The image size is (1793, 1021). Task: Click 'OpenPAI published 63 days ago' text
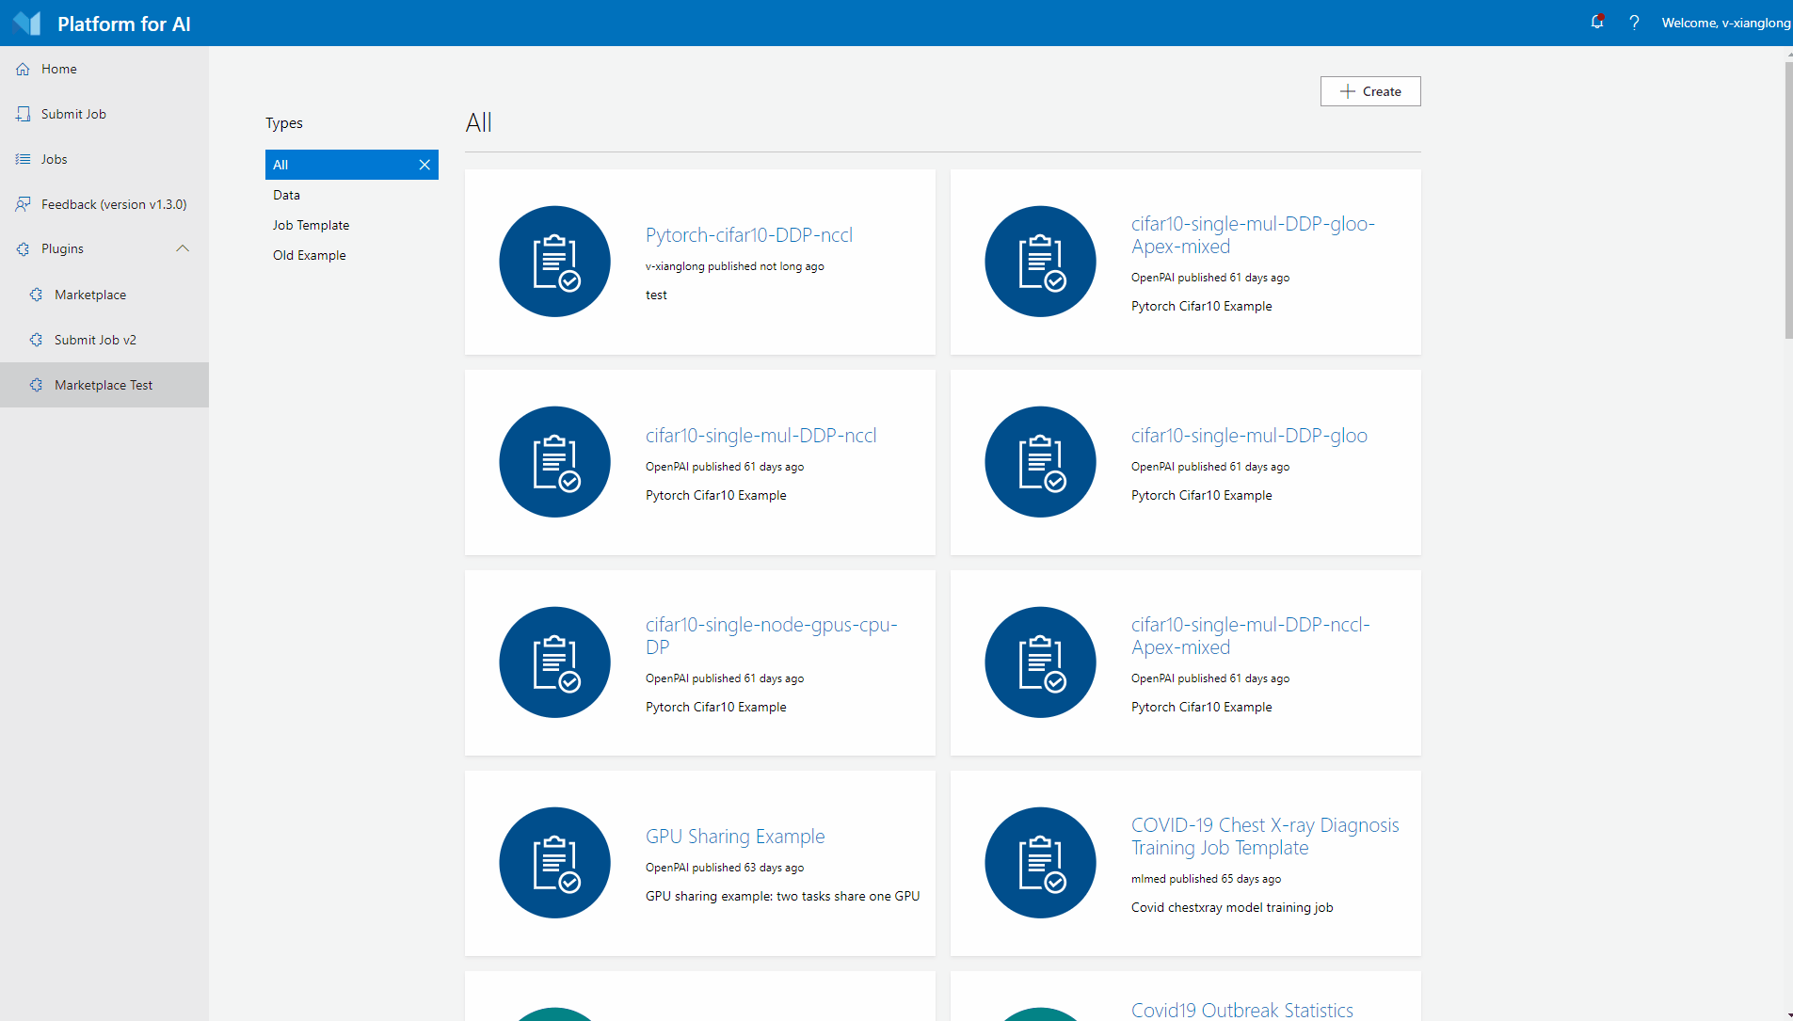(725, 868)
